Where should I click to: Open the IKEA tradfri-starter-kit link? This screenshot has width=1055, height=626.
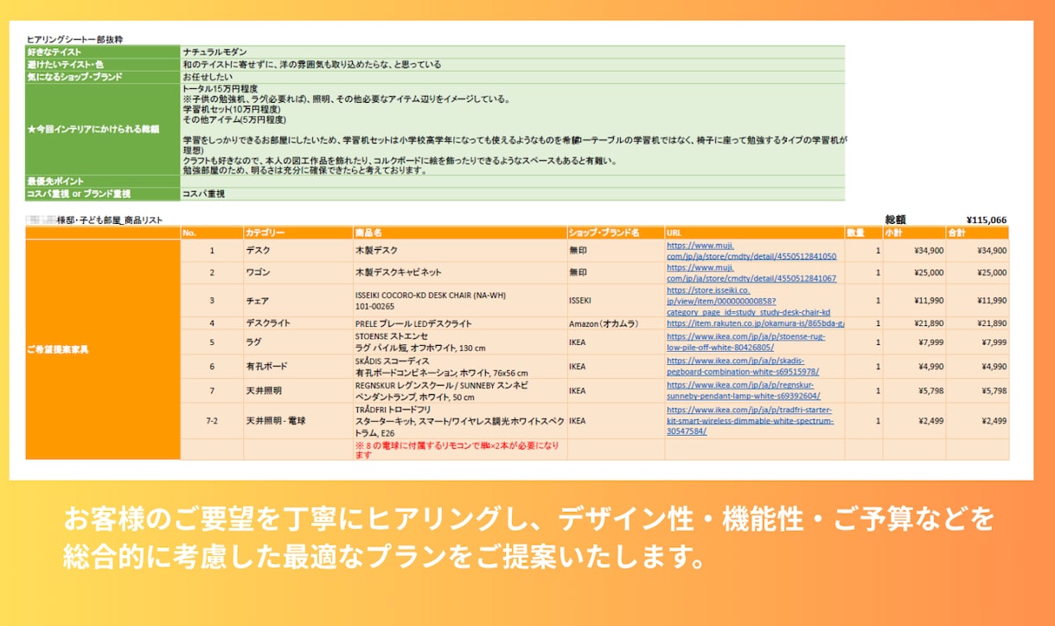(750, 421)
